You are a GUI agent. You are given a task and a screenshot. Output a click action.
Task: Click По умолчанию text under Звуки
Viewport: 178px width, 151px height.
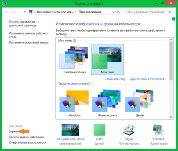pyautogui.click(x=129, y=144)
